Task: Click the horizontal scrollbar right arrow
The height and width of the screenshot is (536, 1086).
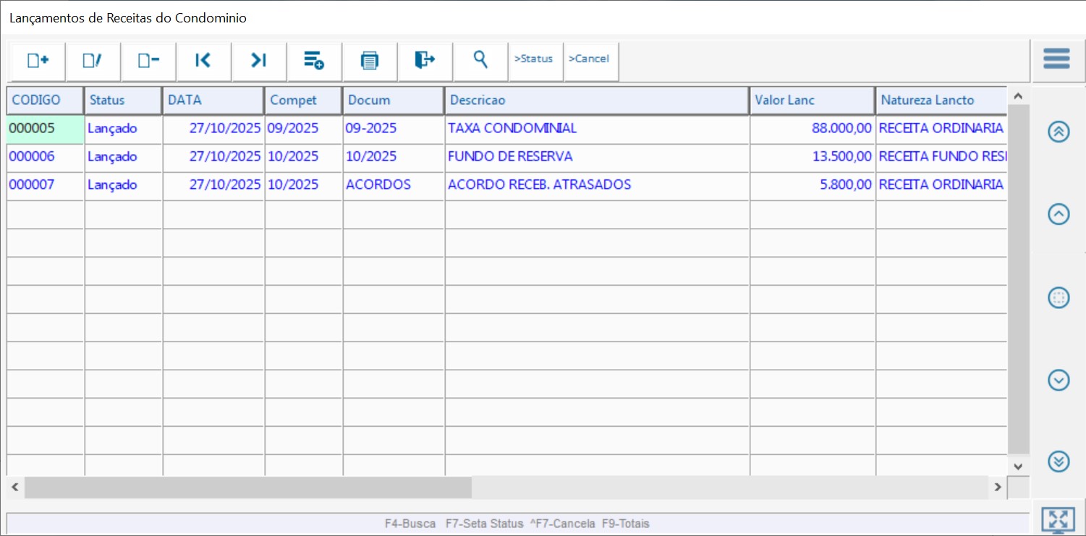Action: coord(998,488)
